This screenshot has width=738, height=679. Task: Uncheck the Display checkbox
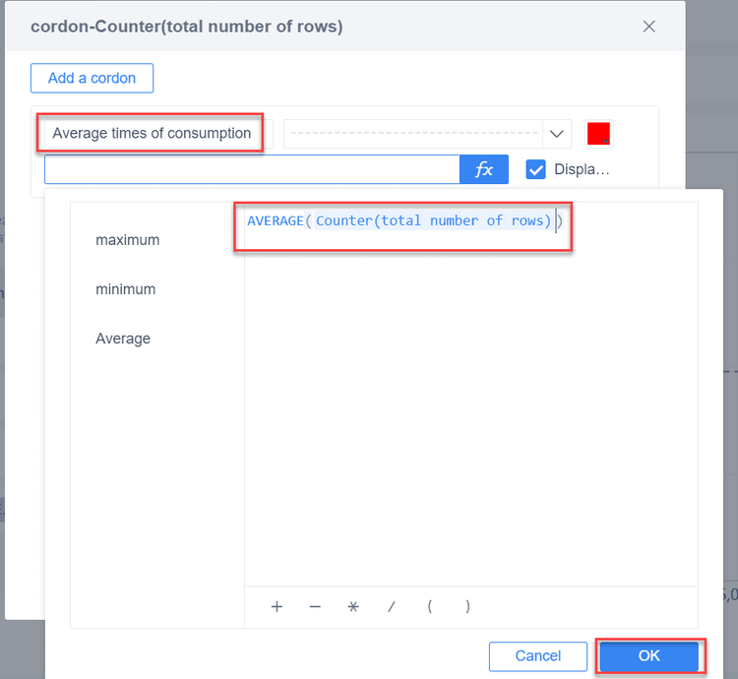pyautogui.click(x=536, y=169)
